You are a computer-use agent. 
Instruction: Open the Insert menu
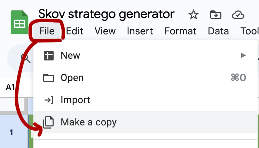click(x=140, y=31)
